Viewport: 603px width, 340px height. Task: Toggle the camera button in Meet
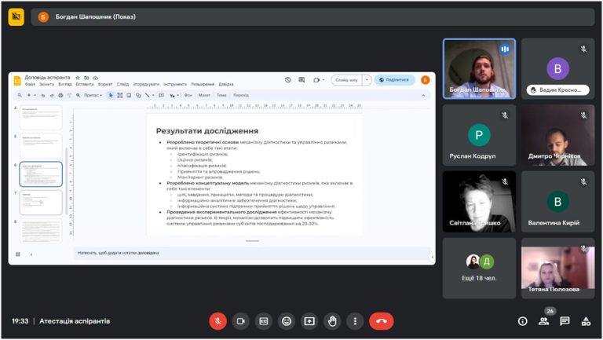(241, 321)
